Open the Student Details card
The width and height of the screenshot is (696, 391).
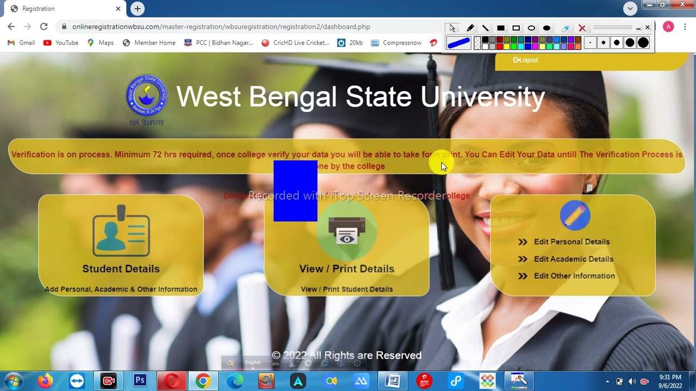coord(121,245)
